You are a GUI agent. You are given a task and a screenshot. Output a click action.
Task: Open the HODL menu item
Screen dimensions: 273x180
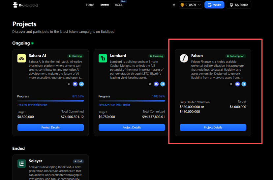(119, 5)
